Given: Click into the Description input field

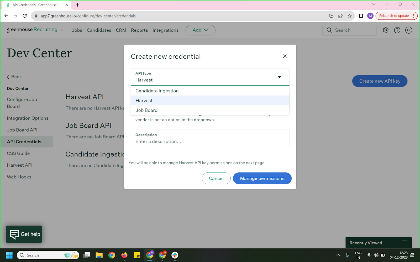Looking at the screenshot, I should click(x=210, y=139).
